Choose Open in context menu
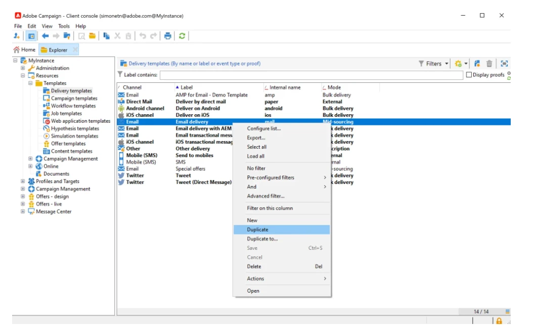Image resolution: width=537 pixels, height=325 pixels. (282, 291)
